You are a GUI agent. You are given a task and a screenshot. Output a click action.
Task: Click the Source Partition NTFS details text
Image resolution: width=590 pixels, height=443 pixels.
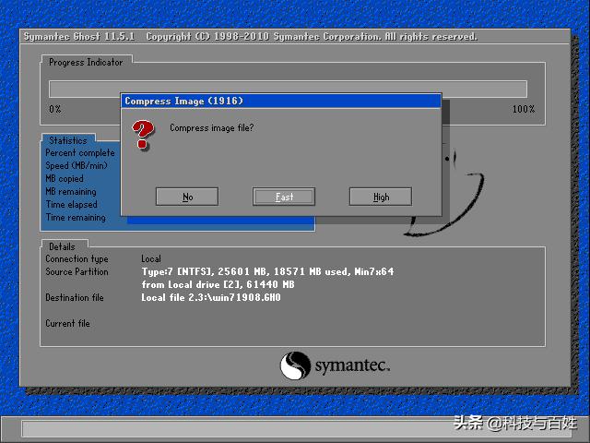[267, 272]
